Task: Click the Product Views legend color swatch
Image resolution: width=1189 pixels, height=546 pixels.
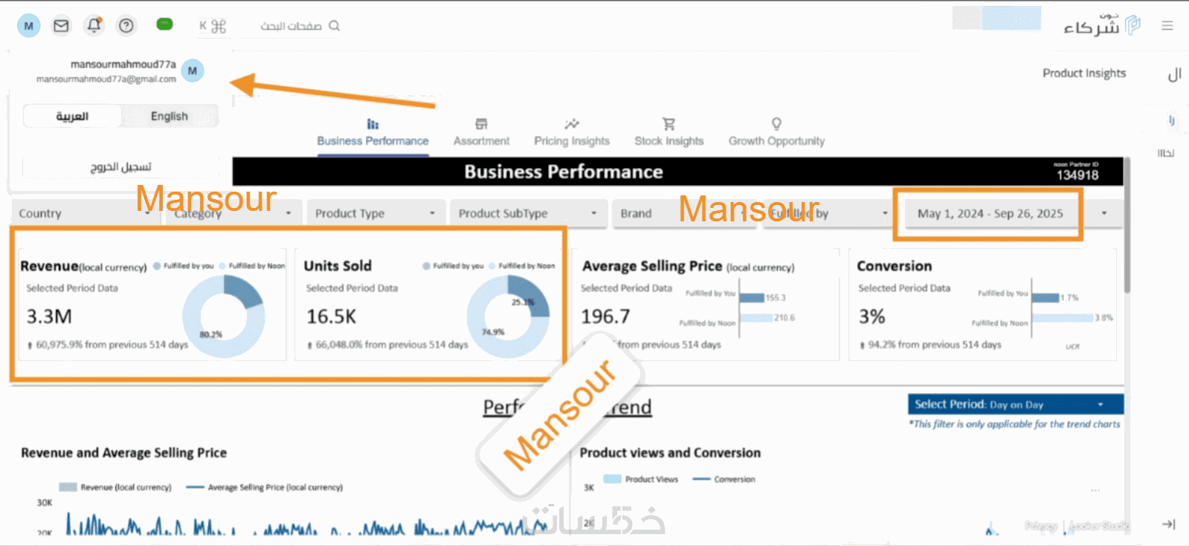Action: click(x=612, y=479)
